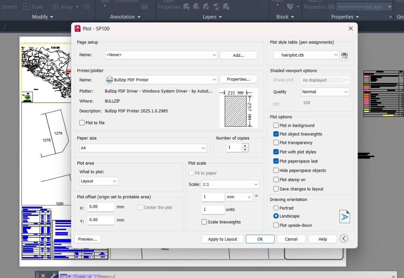Click the Properties panel dialog launcher arrow
Viewport: 404px width, 278px height.
390,17
